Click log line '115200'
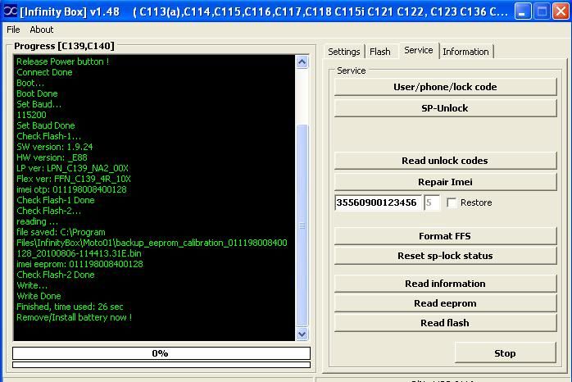The image size is (572, 382). coord(31,115)
